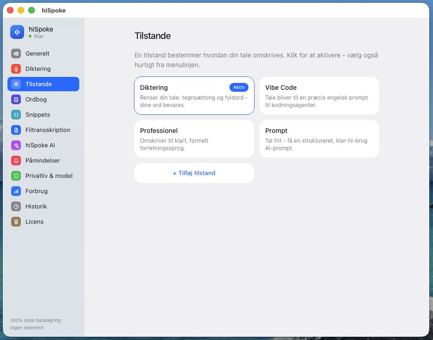Select the Tilstande sidebar item
433x340 pixels.
coord(44,84)
